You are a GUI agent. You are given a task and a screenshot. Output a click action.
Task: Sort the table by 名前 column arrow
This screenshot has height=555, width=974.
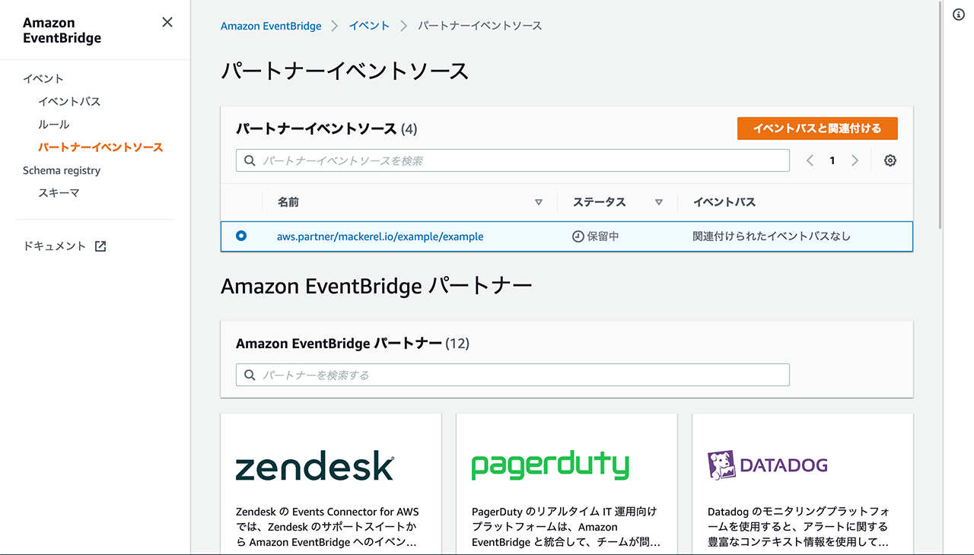539,202
